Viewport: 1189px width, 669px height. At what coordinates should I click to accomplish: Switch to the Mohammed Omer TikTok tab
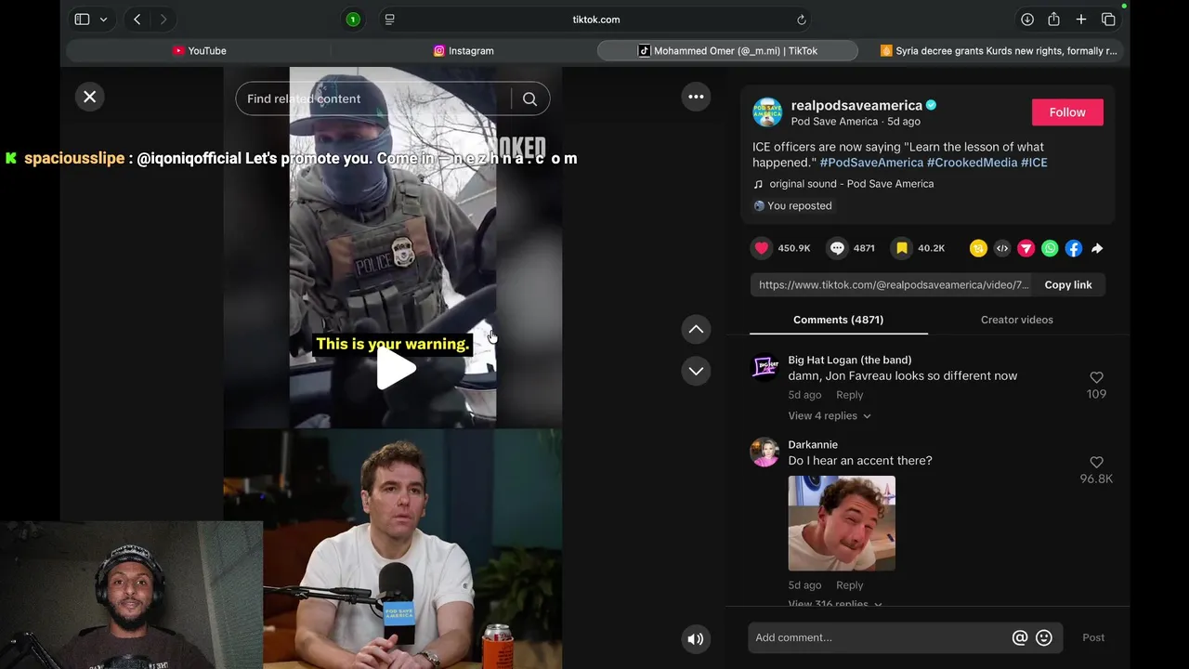[x=727, y=51]
